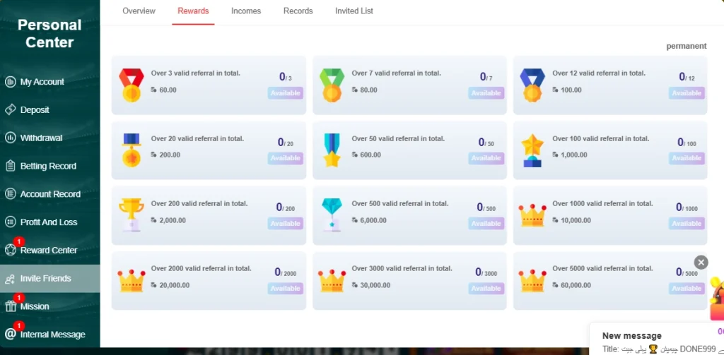Click the gold star trophy for 100 referrals
This screenshot has height=355, width=724.
tap(532, 150)
